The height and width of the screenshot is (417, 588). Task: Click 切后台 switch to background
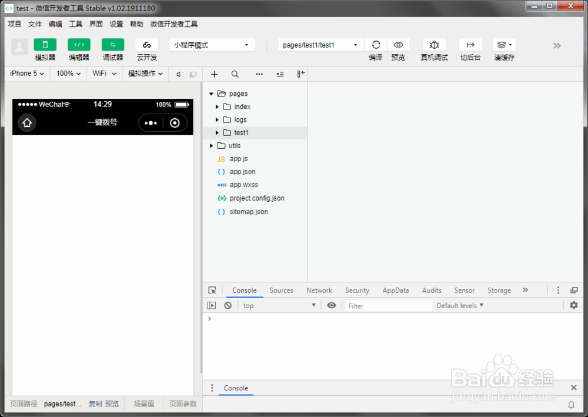tap(470, 45)
